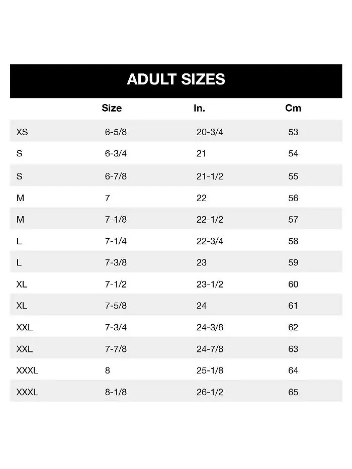Screen dimensions: 352x469
Task: Click hat size 7-1/2 cell
Action: [x=116, y=284]
